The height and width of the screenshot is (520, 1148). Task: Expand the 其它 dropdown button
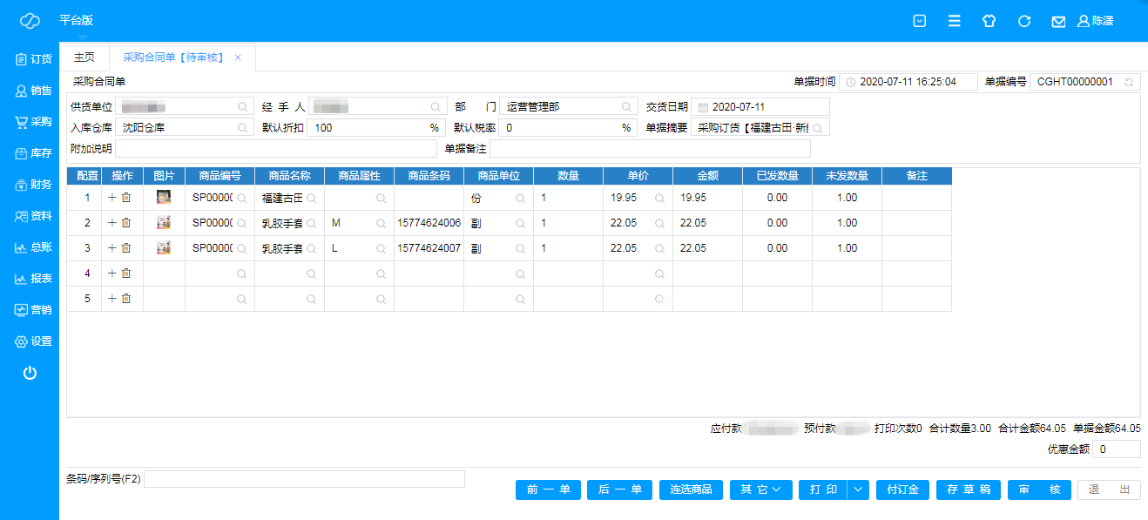coord(760,490)
